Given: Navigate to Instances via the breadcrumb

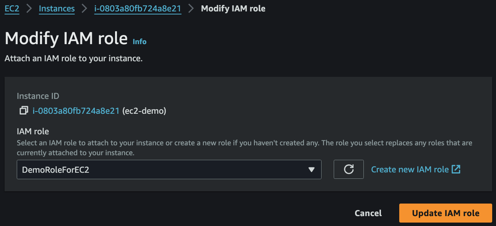Looking at the screenshot, I should [57, 8].
